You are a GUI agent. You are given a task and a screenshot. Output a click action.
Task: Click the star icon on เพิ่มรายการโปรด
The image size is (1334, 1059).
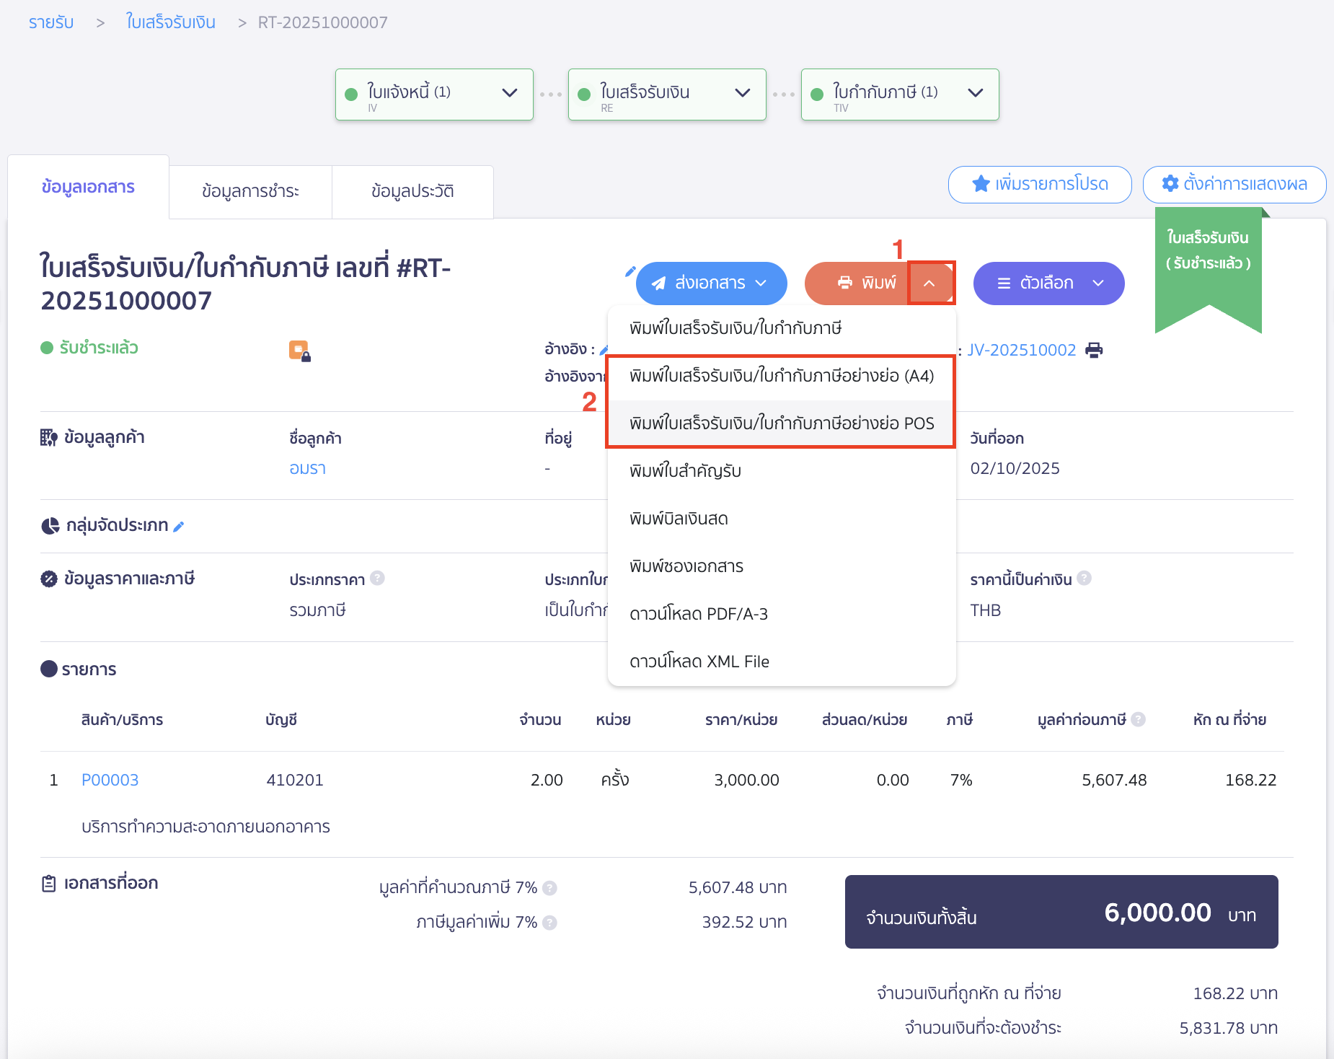pos(981,184)
